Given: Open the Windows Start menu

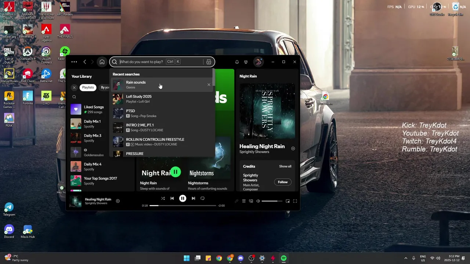Looking at the screenshot, I should pyautogui.click(x=187, y=258).
